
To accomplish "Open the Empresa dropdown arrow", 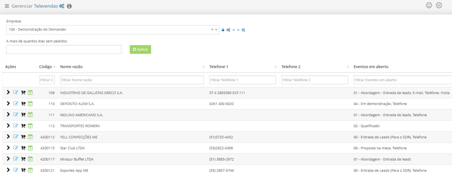I will point(216,29).
